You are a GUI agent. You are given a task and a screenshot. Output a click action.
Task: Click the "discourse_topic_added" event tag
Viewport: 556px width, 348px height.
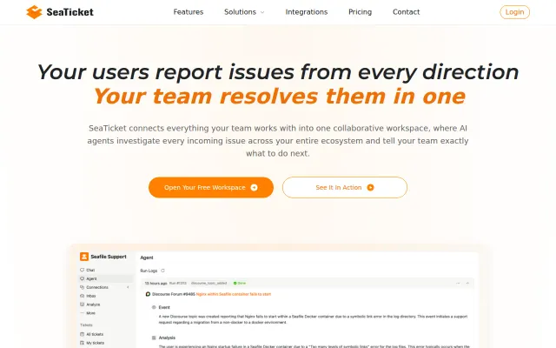coord(208,283)
